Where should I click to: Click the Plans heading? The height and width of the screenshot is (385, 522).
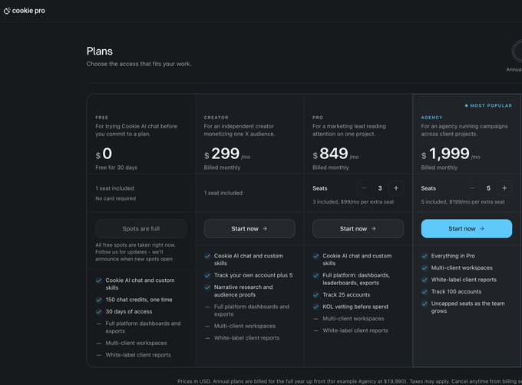(x=100, y=51)
